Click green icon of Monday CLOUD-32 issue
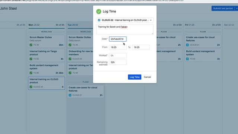 [x=31, y=87]
